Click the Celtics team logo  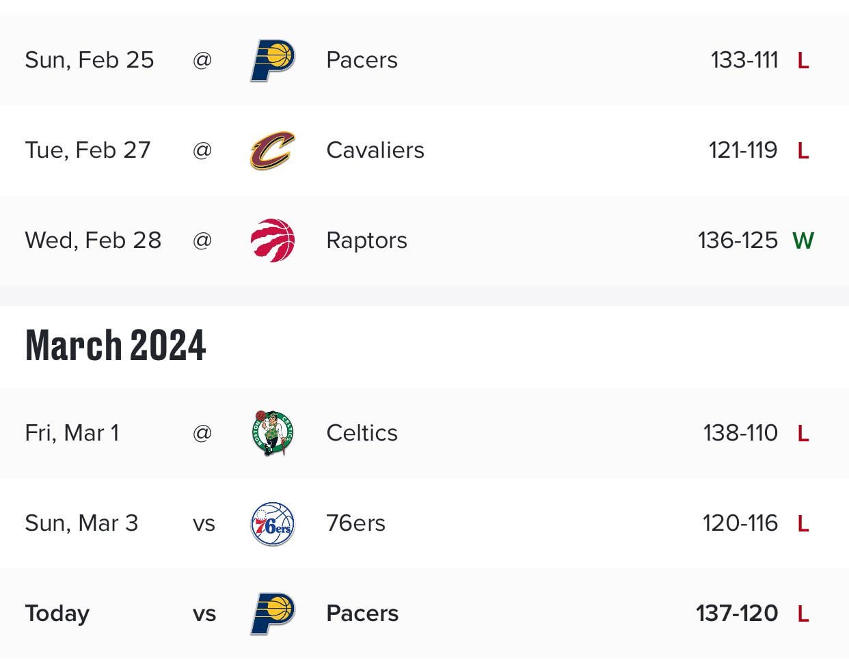(272, 433)
